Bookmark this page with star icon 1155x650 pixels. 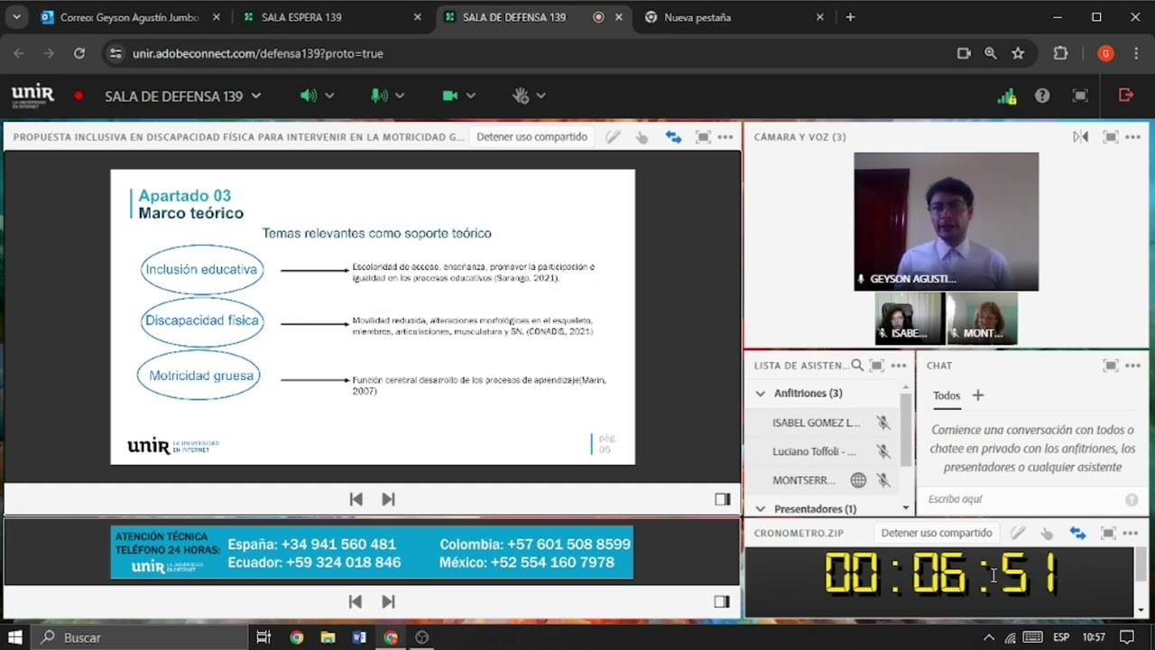click(x=1018, y=53)
